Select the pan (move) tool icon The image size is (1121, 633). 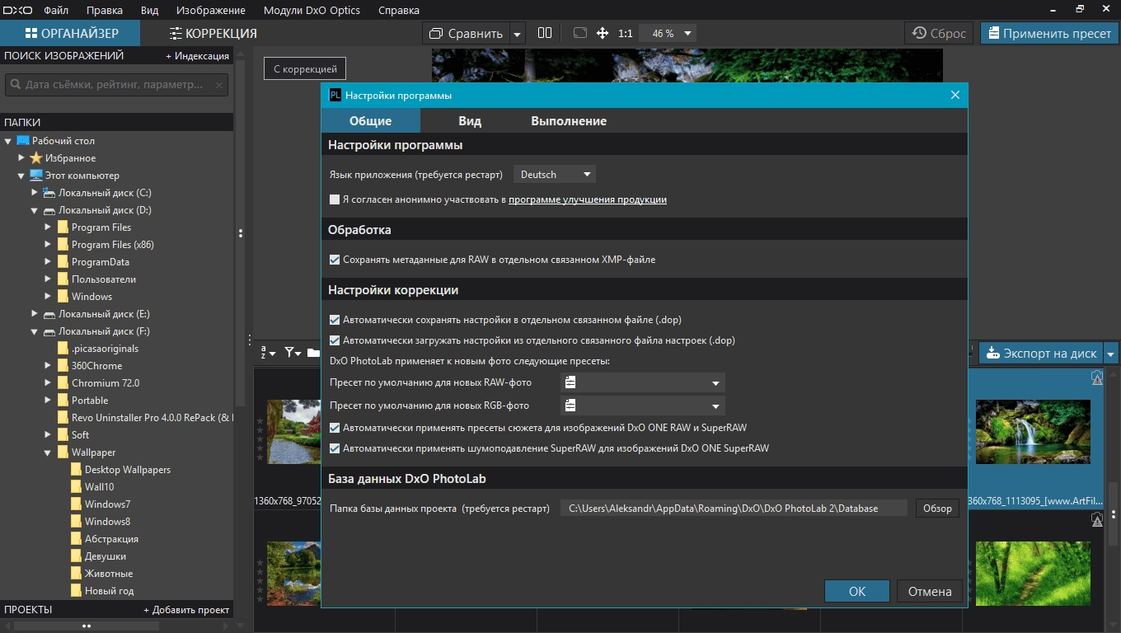[603, 33]
